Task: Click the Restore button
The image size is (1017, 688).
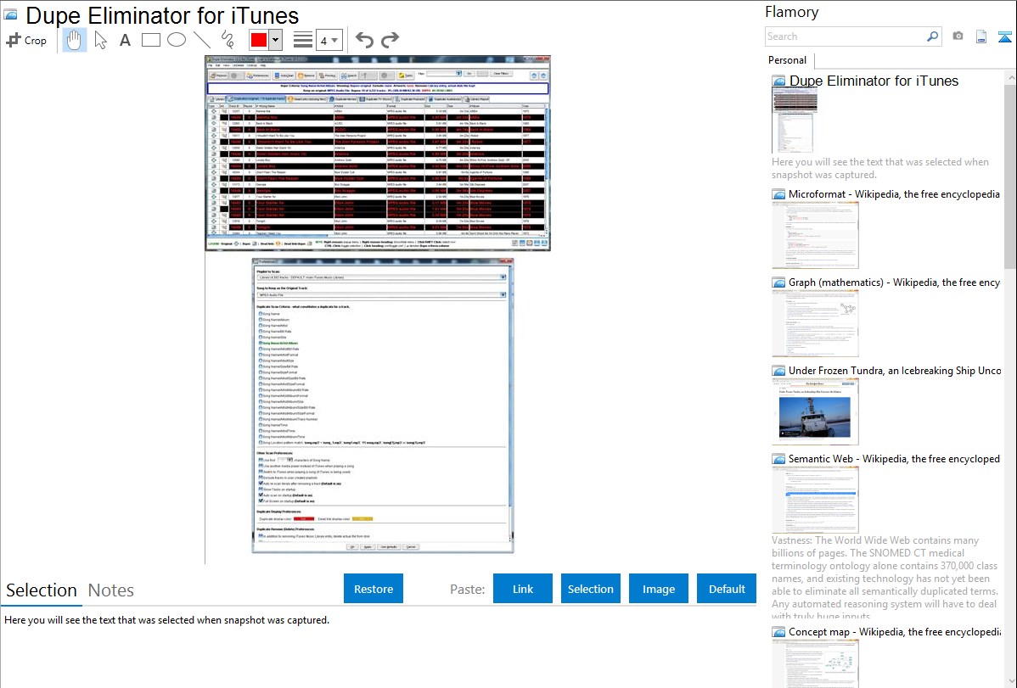Action: tap(374, 589)
